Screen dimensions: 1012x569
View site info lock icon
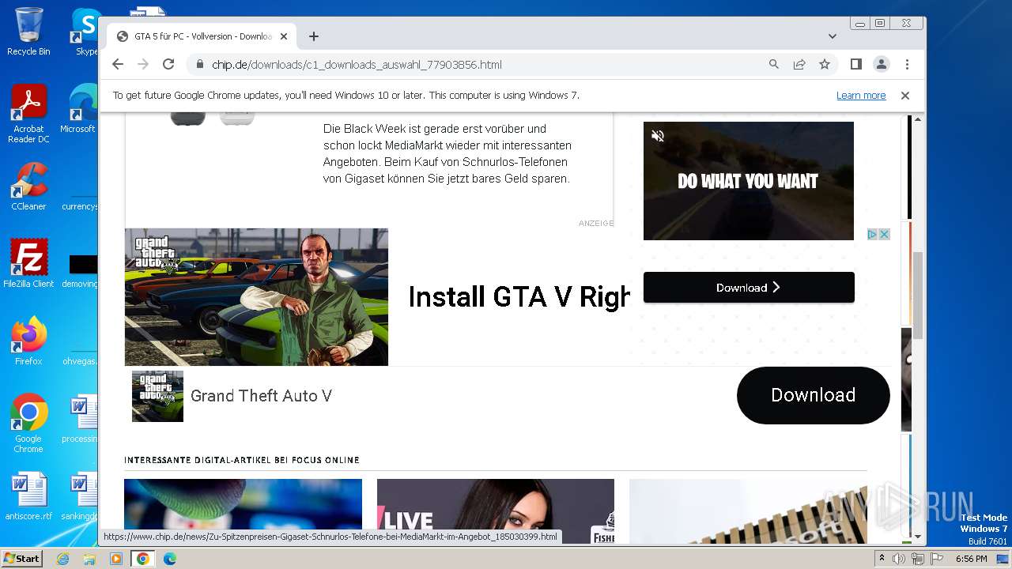(x=200, y=65)
